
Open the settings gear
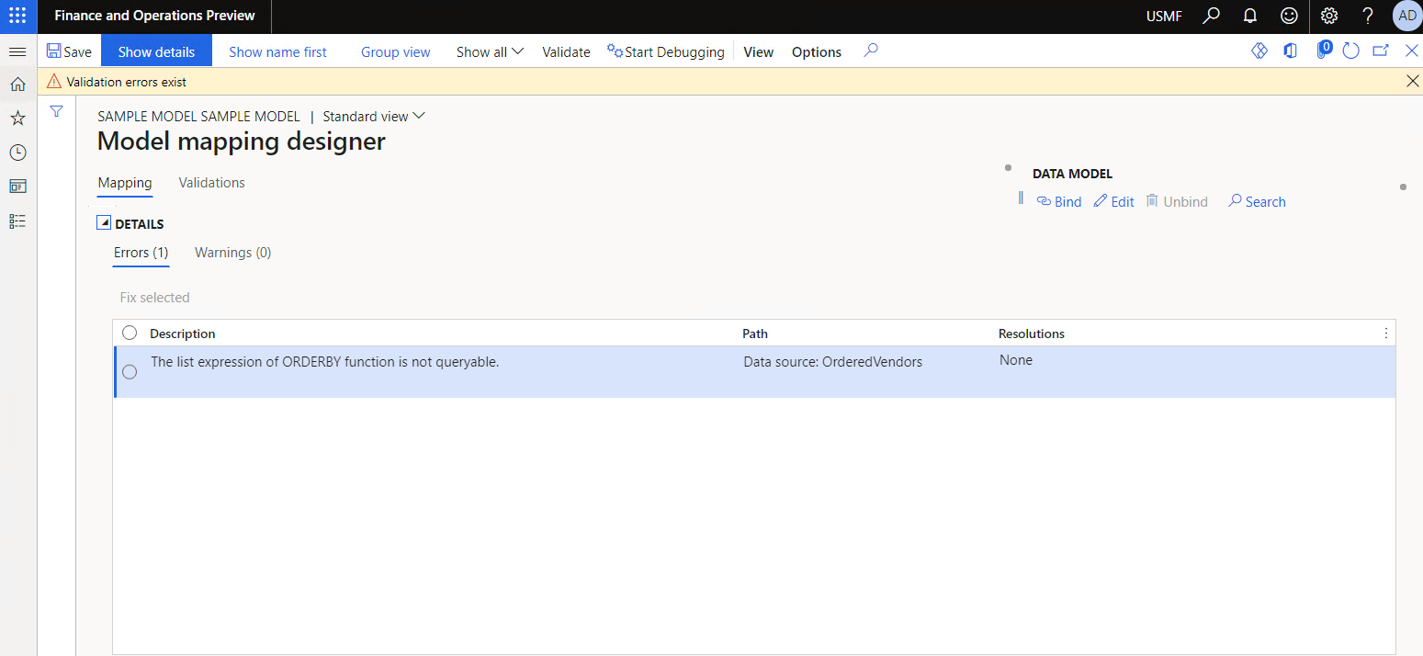1328,16
